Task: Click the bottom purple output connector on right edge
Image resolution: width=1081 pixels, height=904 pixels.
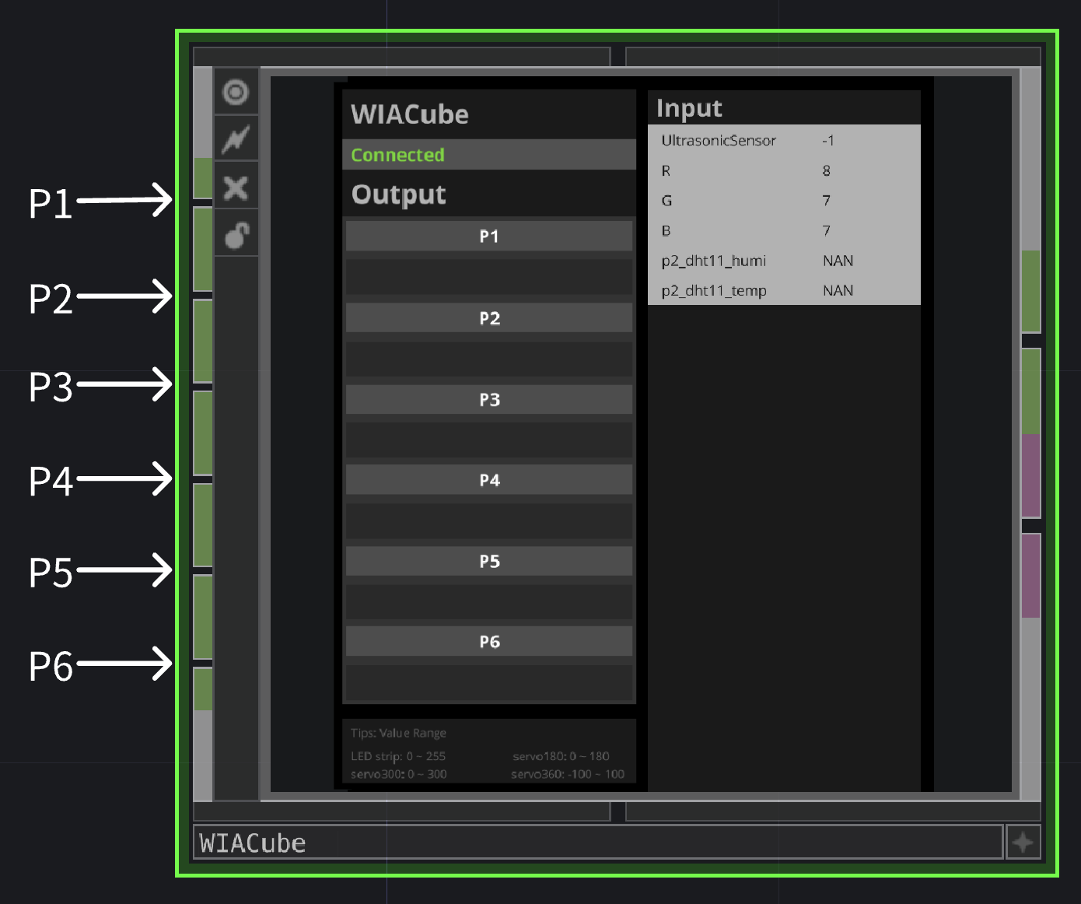Action: pyautogui.click(x=1030, y=576)
